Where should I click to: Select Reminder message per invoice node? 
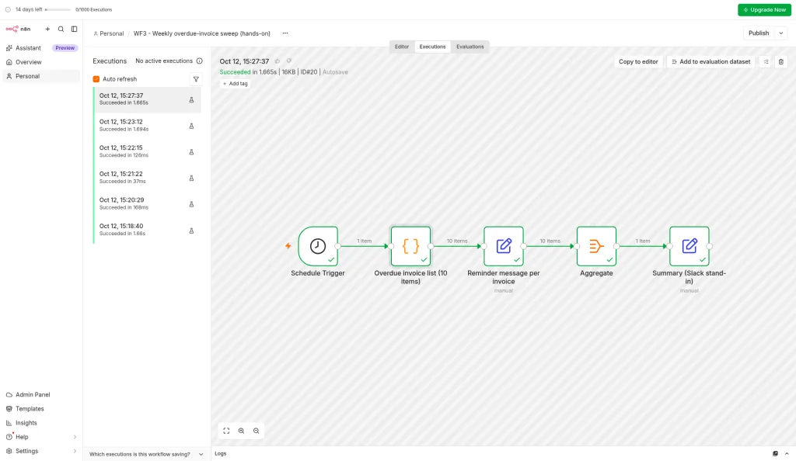(x=504, y=246)
